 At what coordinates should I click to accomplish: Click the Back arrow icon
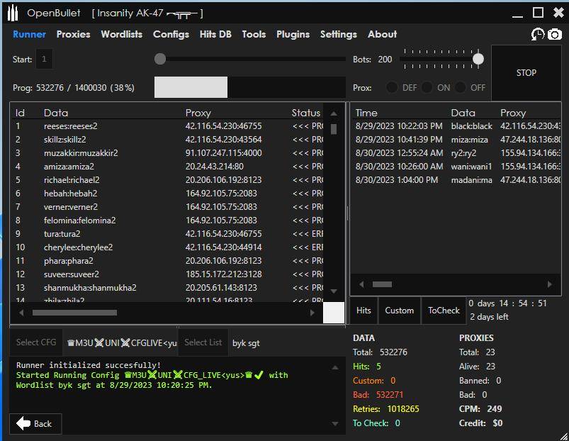[x=23, y=423]
